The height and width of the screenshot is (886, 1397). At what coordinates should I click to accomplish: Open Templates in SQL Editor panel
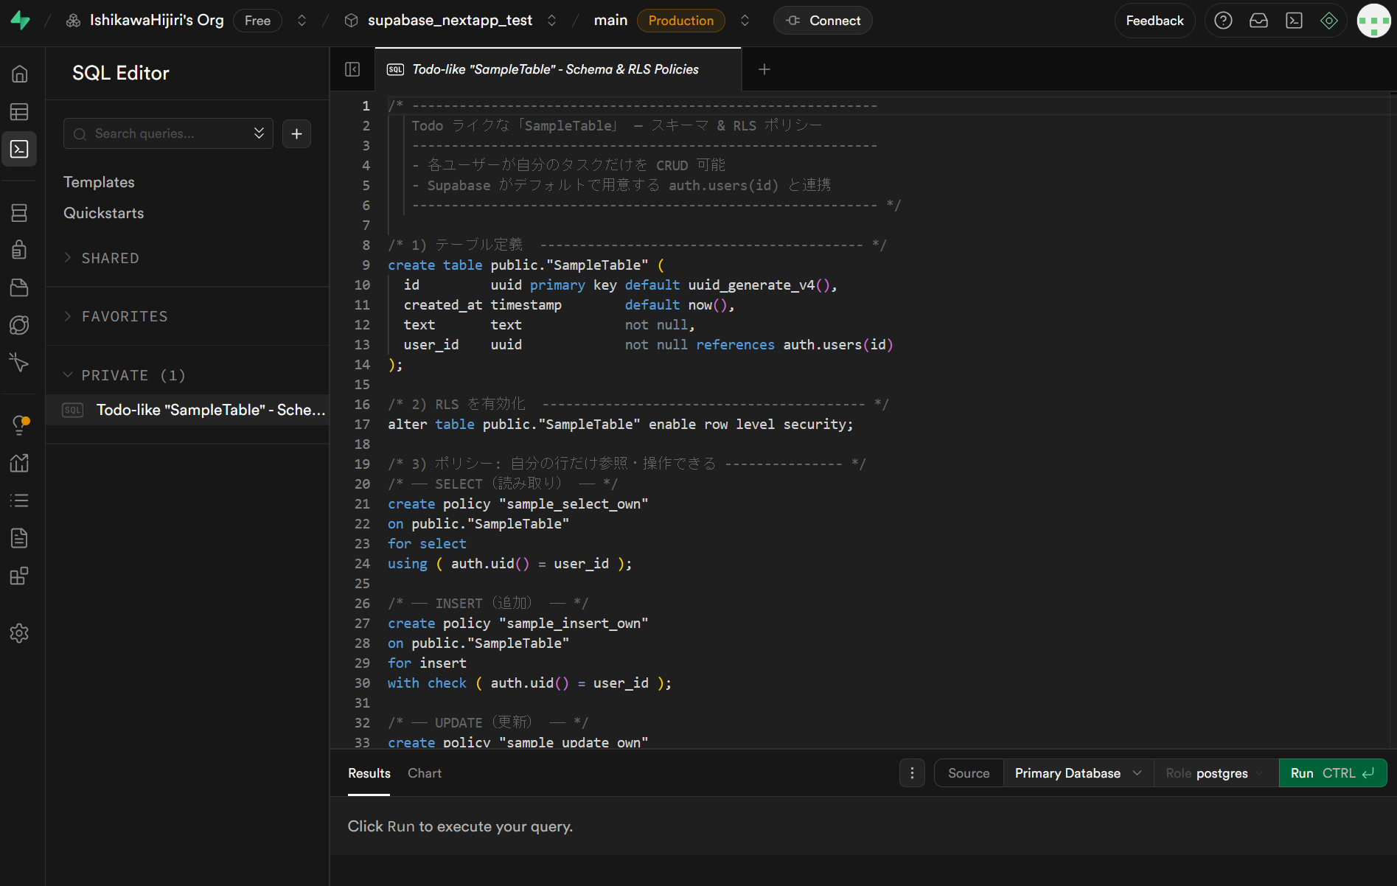pos(99,182)
